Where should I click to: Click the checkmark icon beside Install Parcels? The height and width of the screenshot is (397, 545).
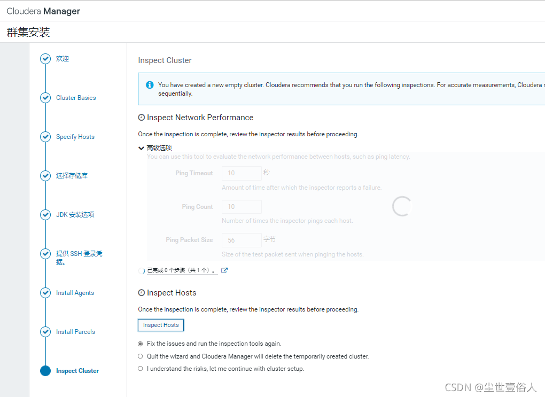45,332
